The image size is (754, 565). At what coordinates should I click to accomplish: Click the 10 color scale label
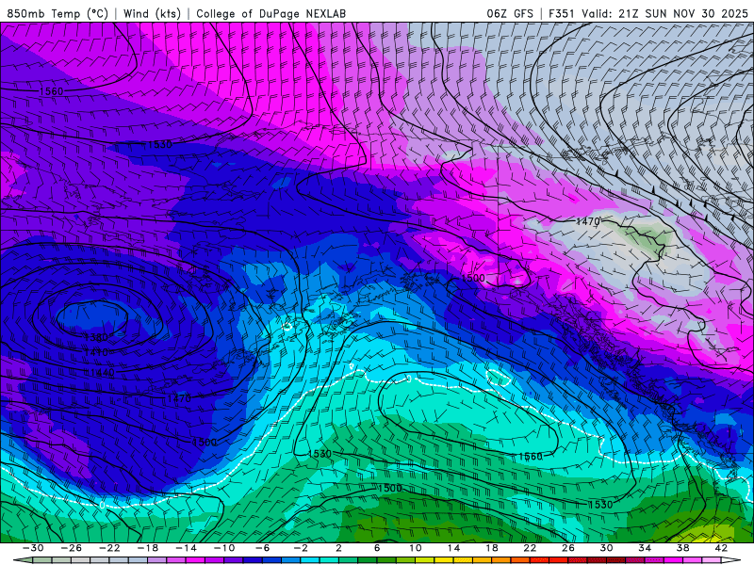pos(416,548)
